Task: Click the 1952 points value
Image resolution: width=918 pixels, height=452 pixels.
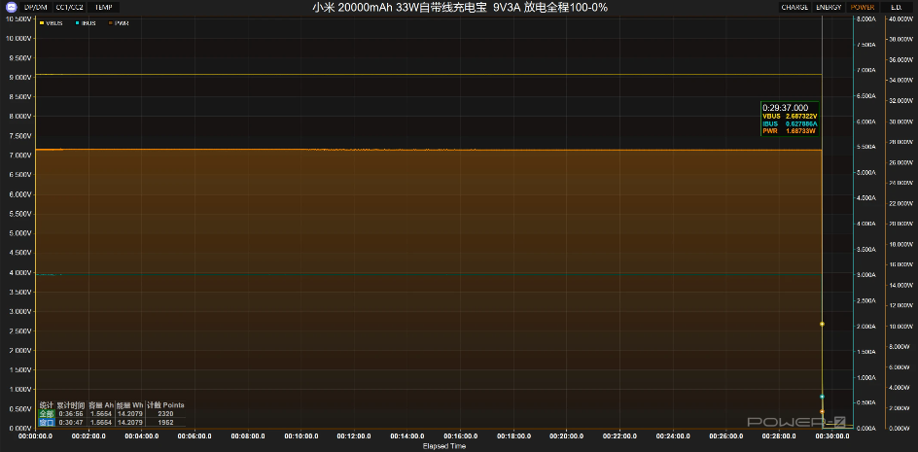Action: (x=165, y=422)
